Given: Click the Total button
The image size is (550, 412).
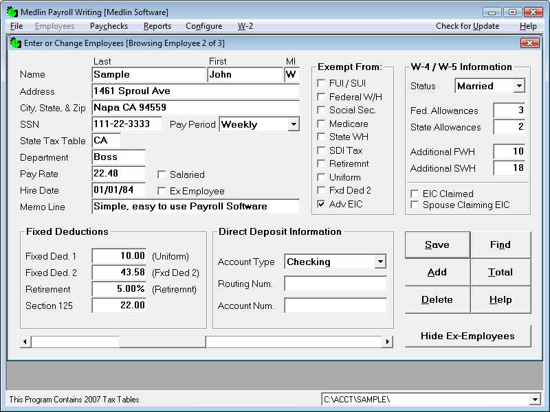Looking at the screenshot, I should 500,272.
